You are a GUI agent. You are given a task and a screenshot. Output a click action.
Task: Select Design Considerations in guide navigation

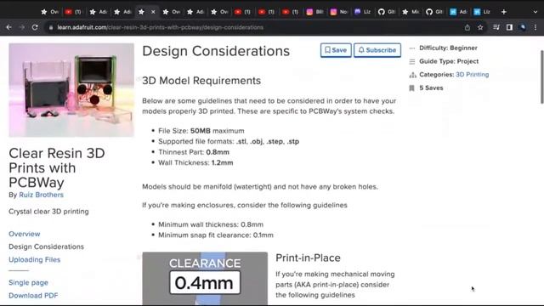click(46, 246)
